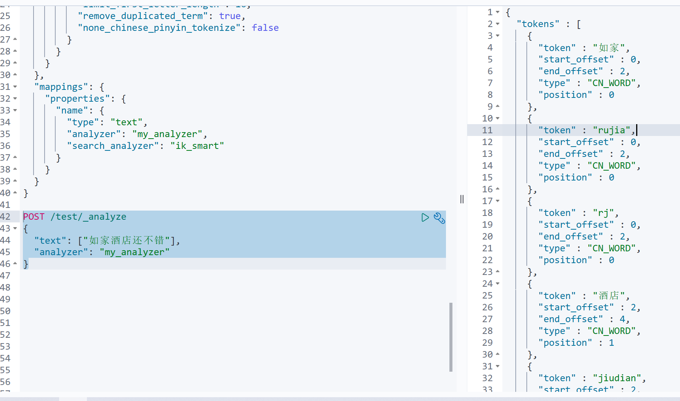Click the pane resize handle between editor and response
This screenshot has width=680, height=401.
click(462, 199)
